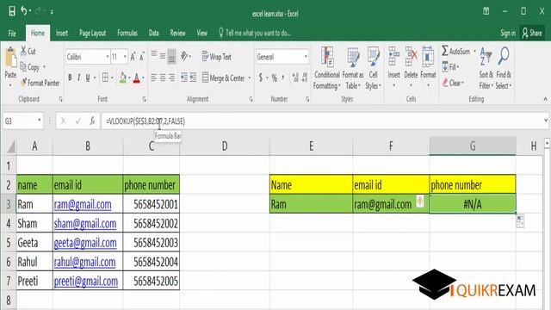Toggle Italic formatting

[78, 77]
